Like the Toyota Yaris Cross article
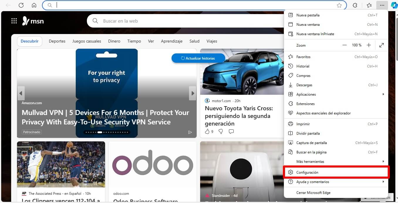Viewport: 398px width, 203px height. click(x=207, y=131)
